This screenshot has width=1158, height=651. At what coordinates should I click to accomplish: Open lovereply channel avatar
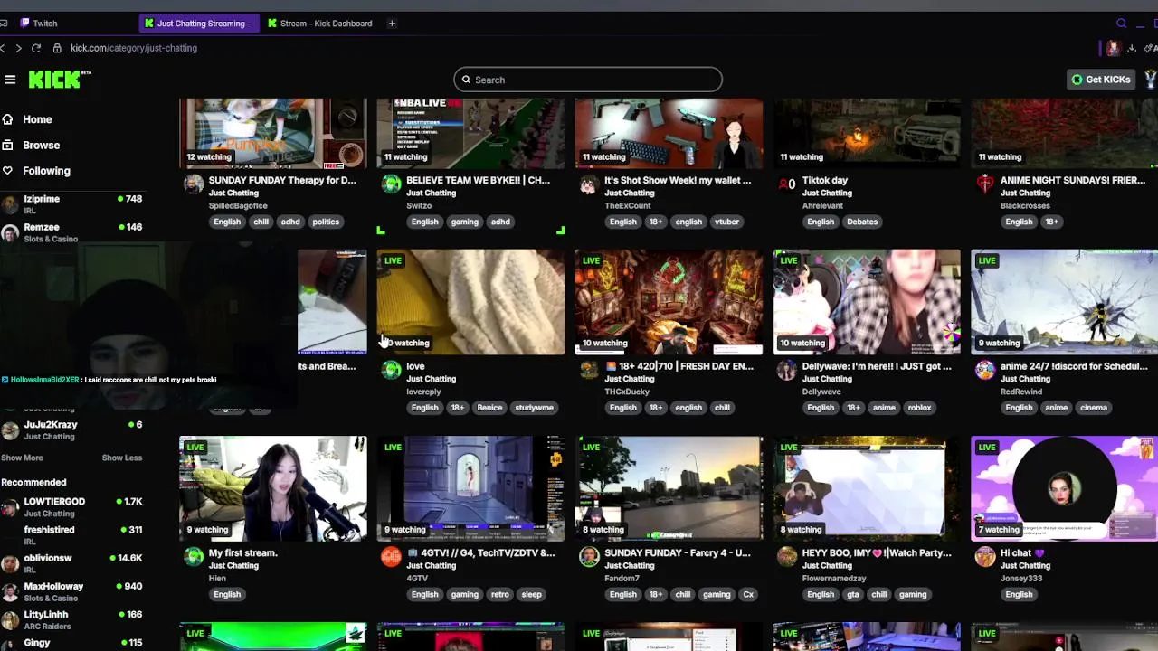(391, 371)
